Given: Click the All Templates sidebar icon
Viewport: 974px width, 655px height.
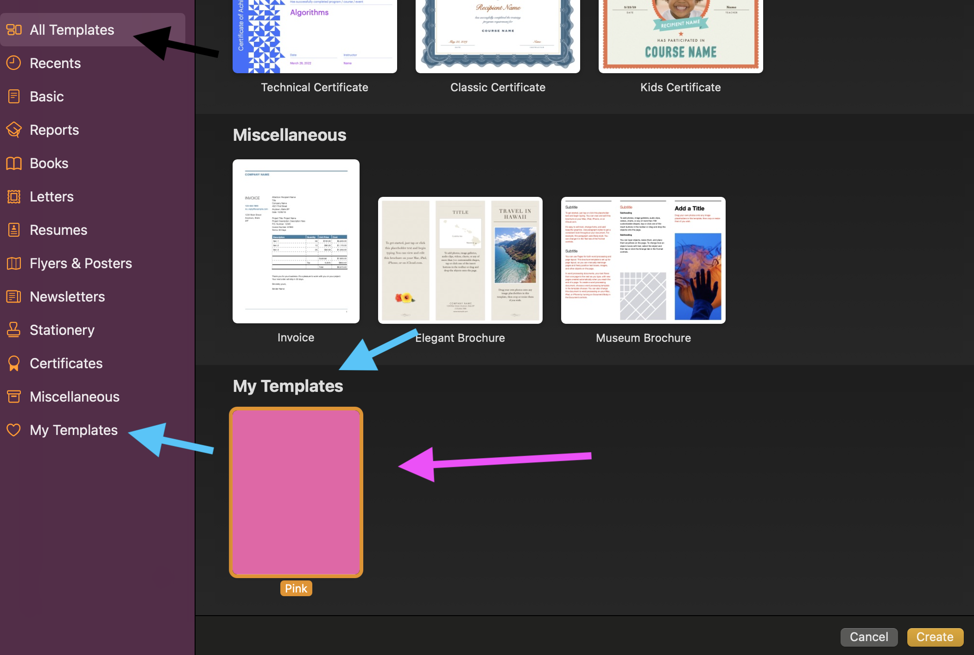Looking at the screenshot, I should 13,29.
